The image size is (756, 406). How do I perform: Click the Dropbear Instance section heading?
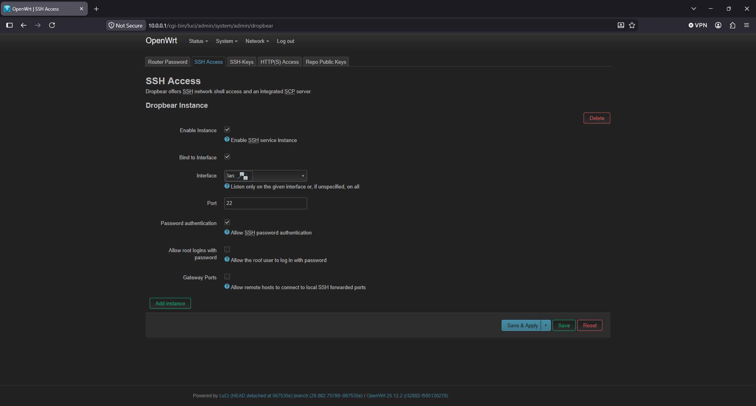point(177,105)
